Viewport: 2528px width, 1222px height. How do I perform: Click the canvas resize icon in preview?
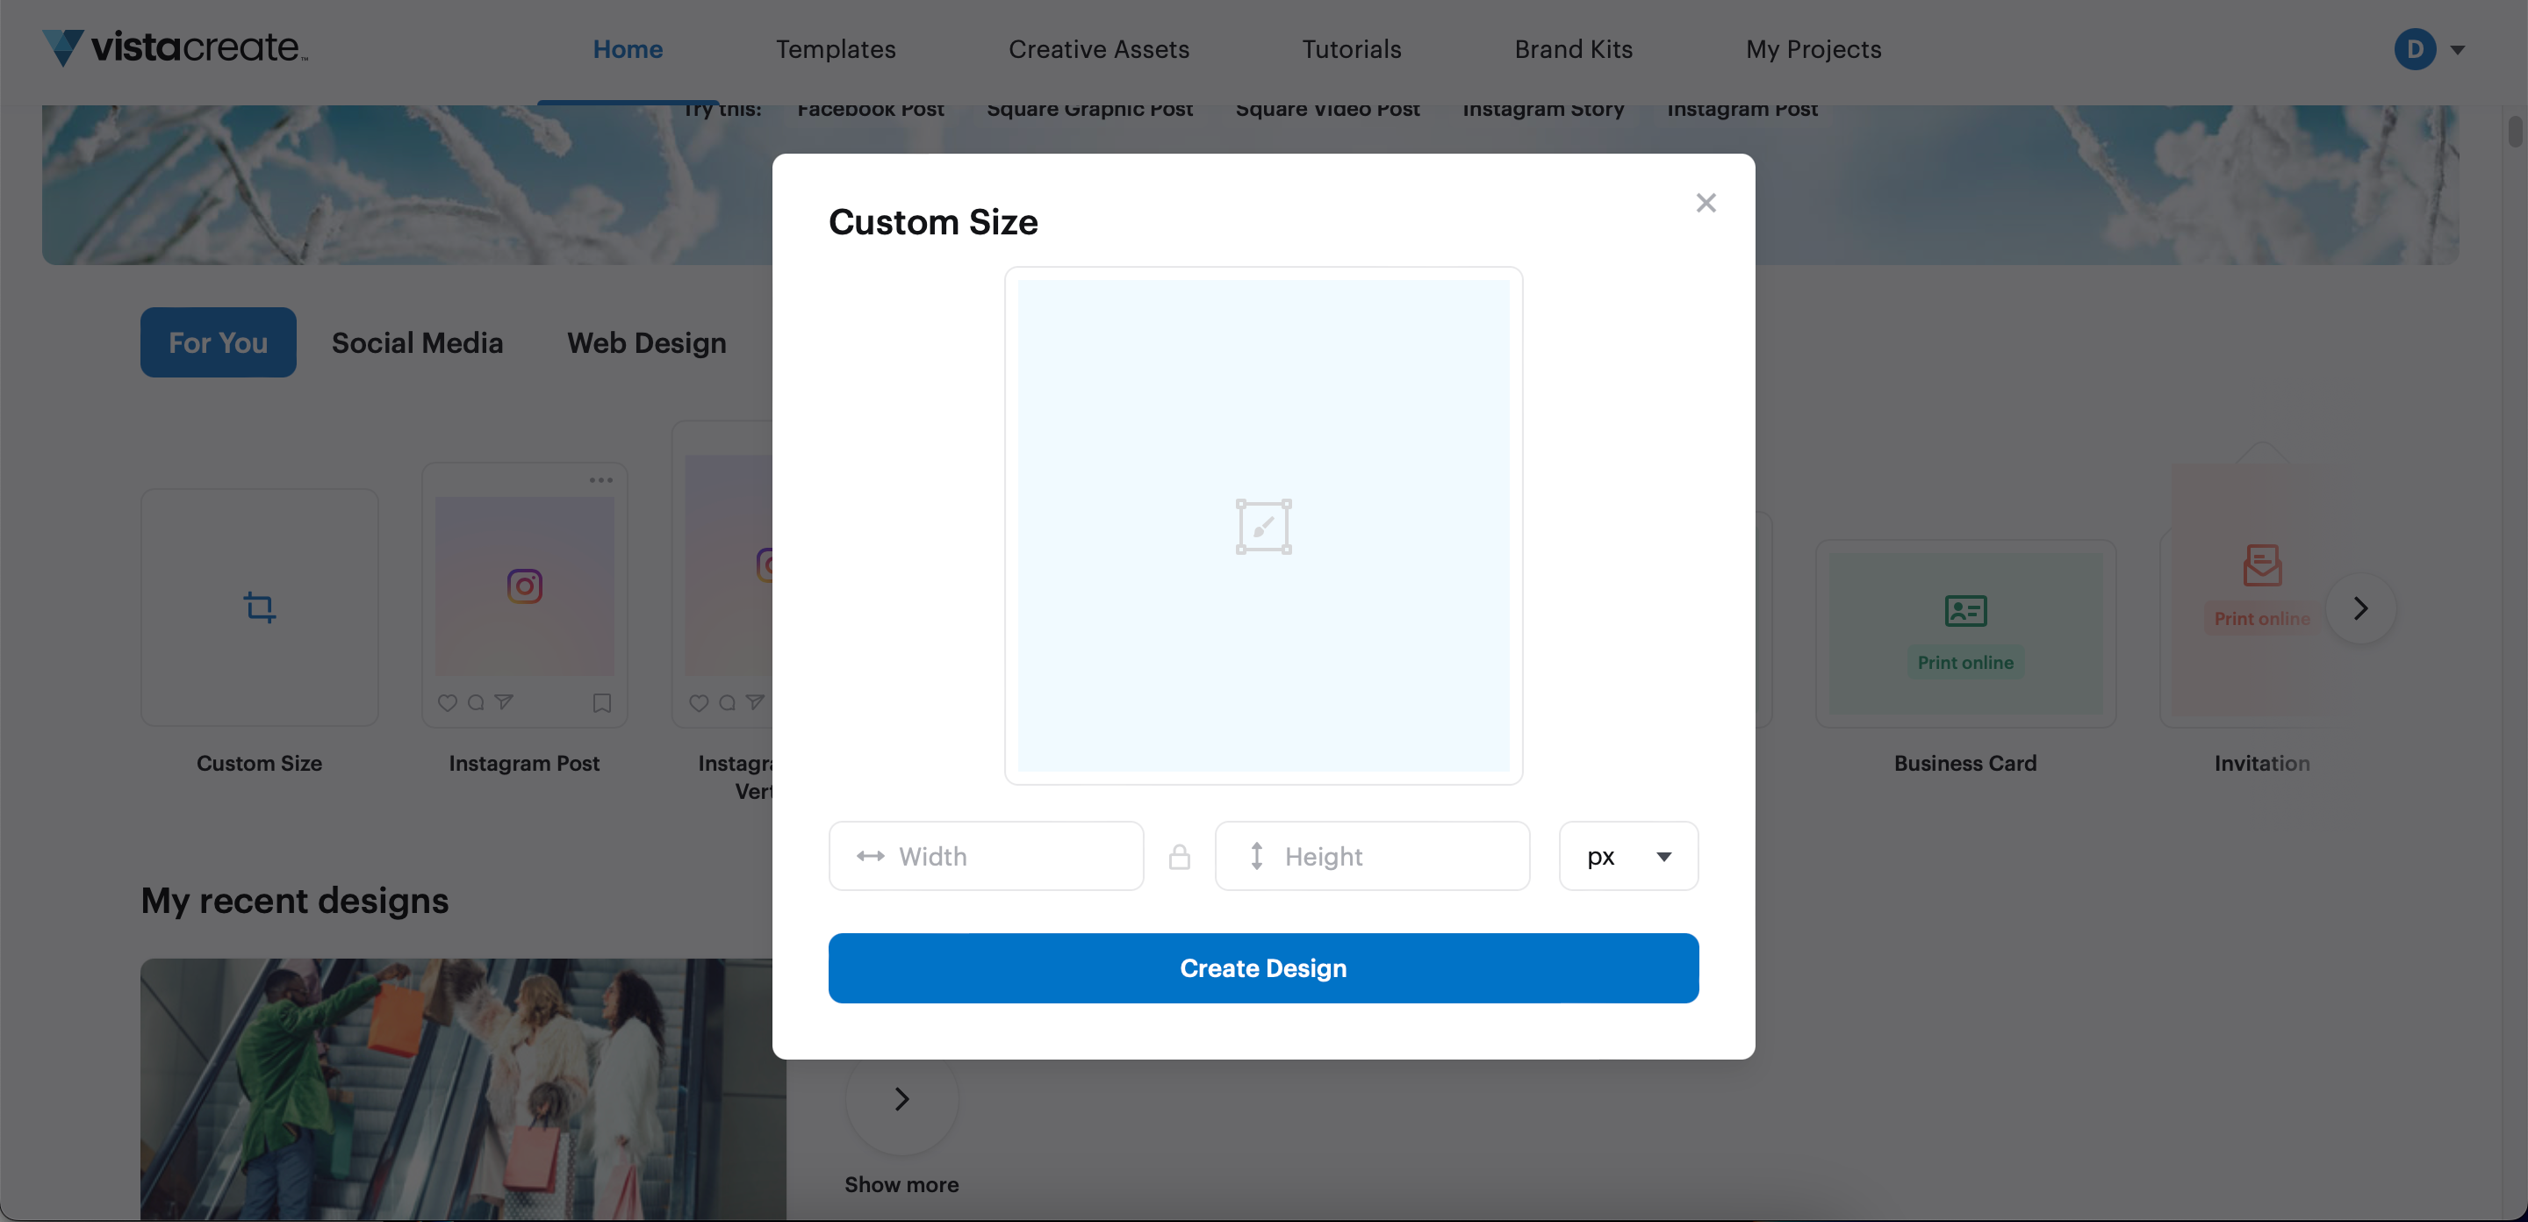coord(1263,527)
